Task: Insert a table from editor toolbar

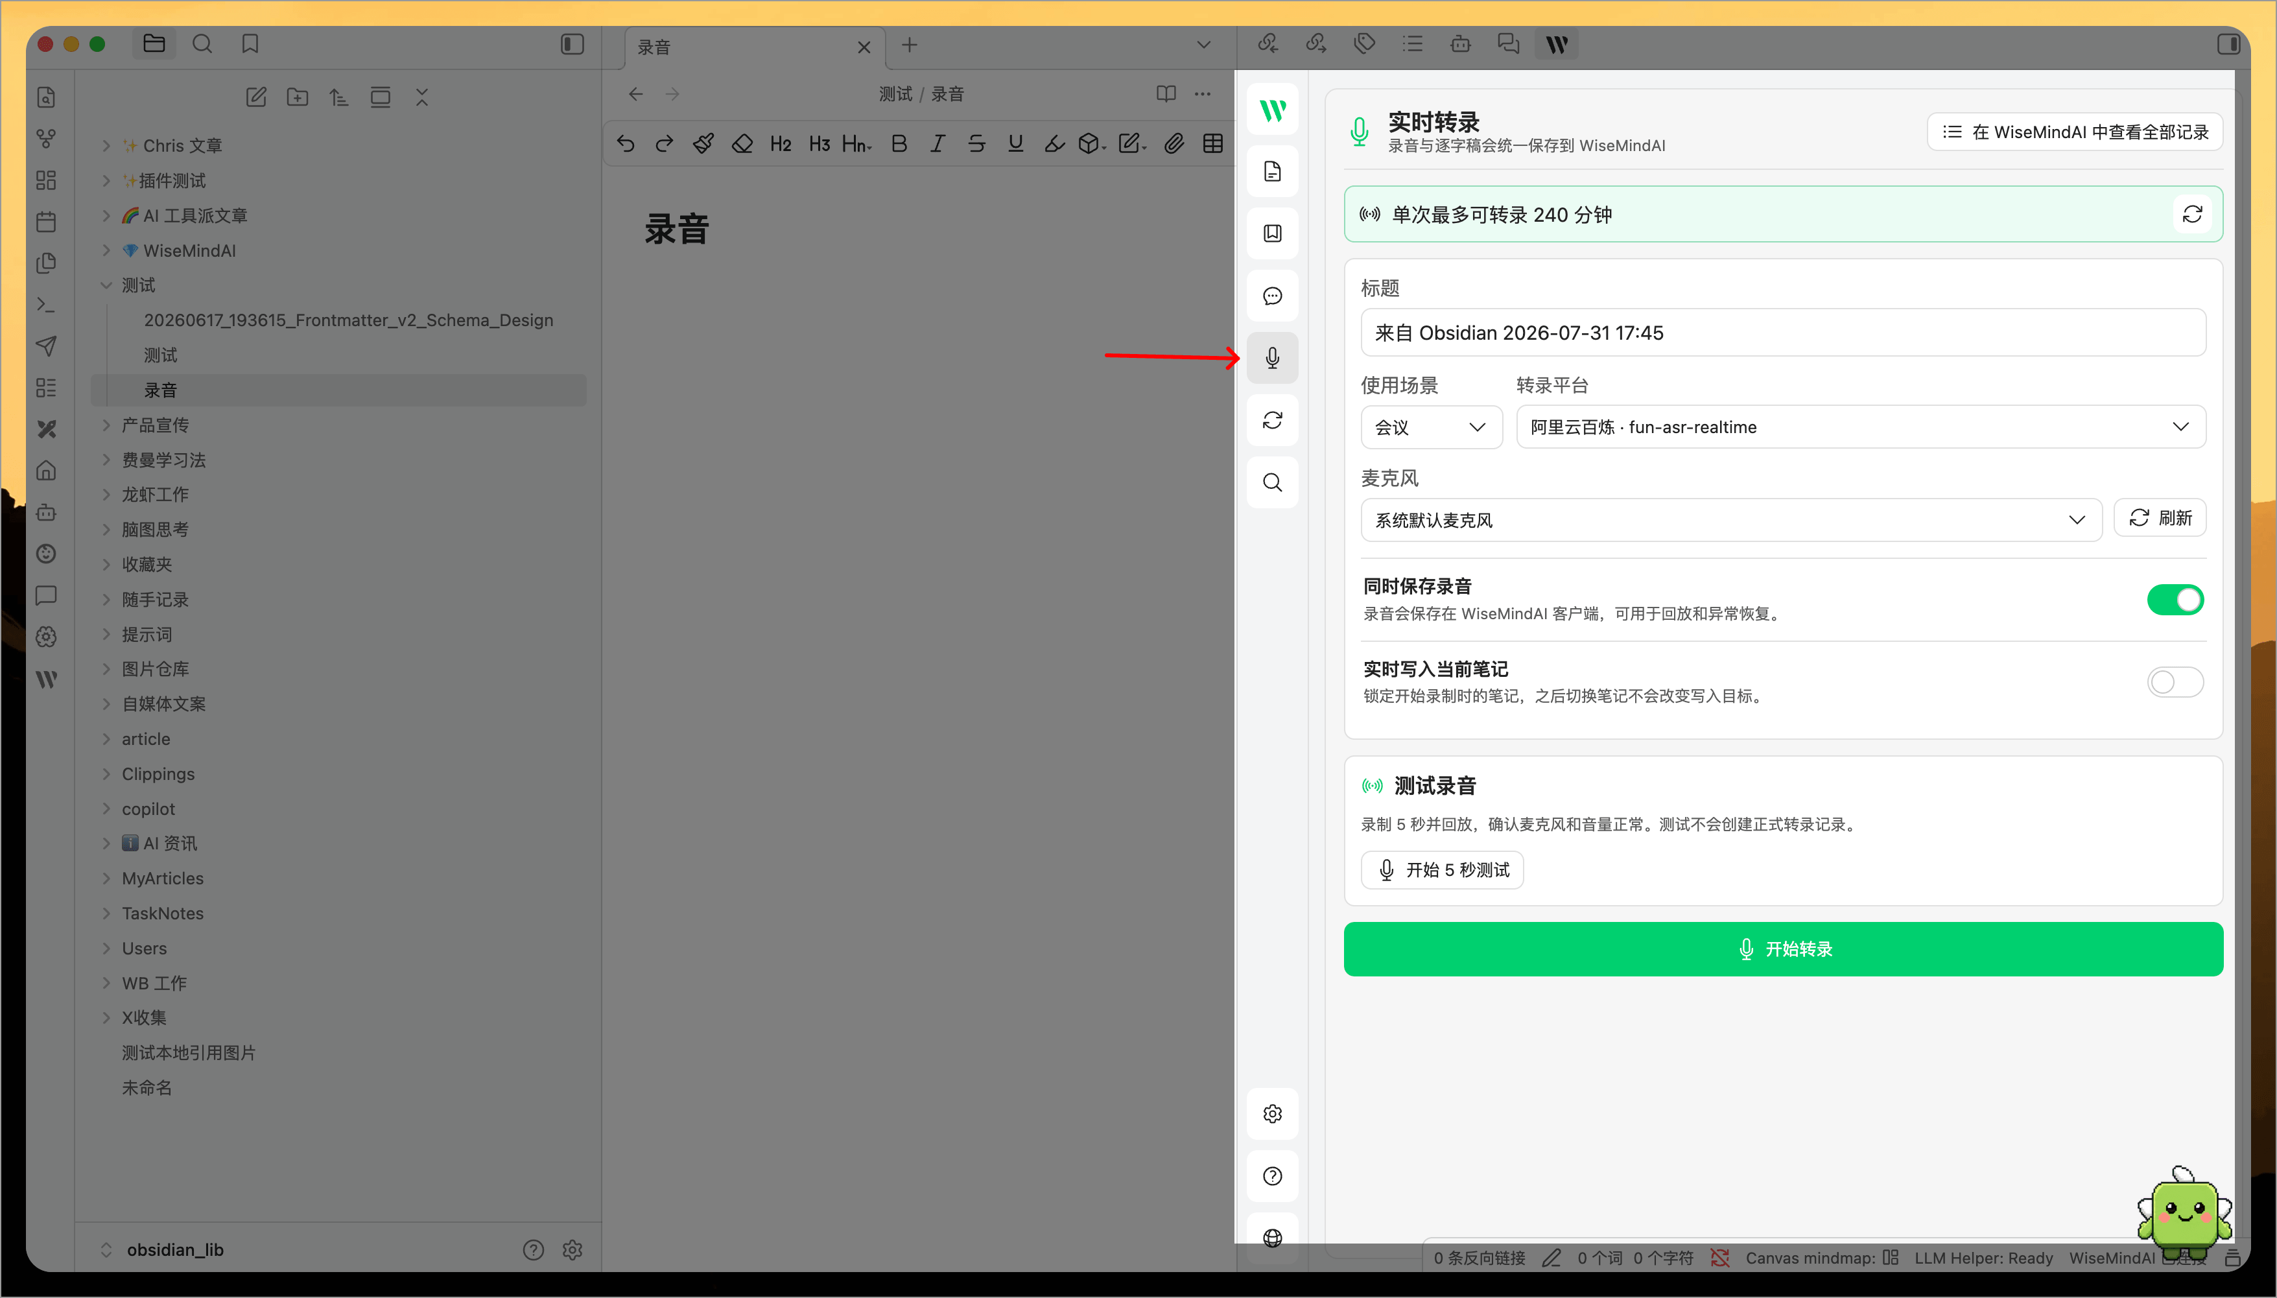Action: 1213,143
